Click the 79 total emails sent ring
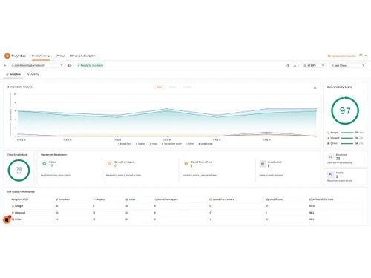The width and height of the screenshot is (371, 278). 19,171
